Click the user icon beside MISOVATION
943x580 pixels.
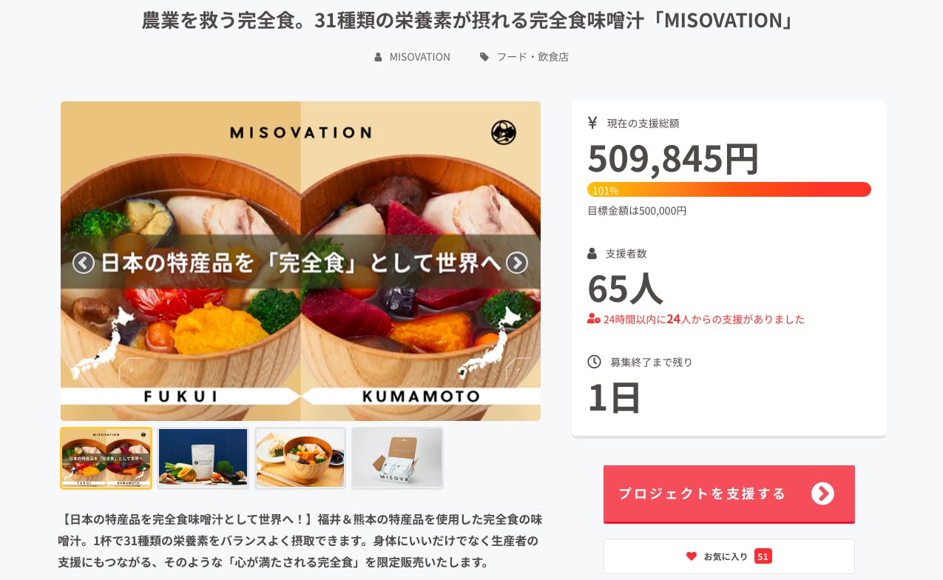point(379,57)
